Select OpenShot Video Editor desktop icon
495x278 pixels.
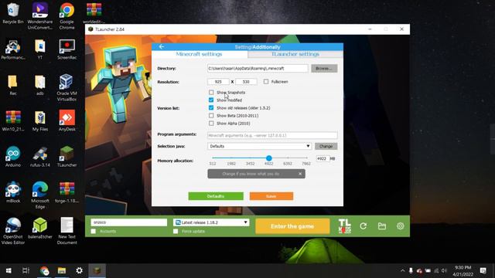pyautogui.click(x=13, y=231)
